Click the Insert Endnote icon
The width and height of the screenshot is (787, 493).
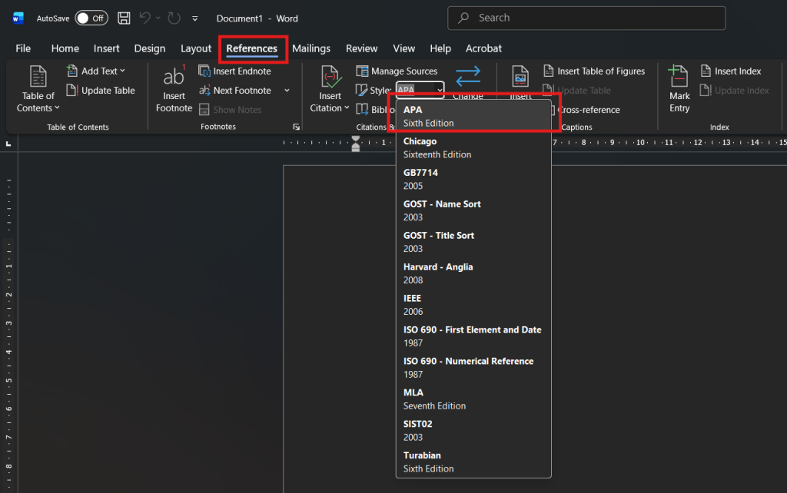[x=204, y=71]
